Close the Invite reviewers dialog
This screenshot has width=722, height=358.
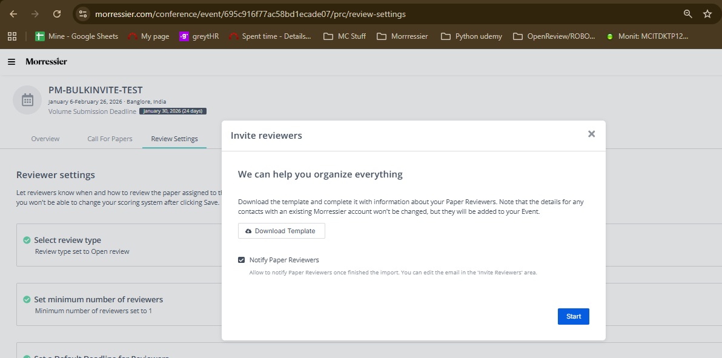[x=591, y=134]
